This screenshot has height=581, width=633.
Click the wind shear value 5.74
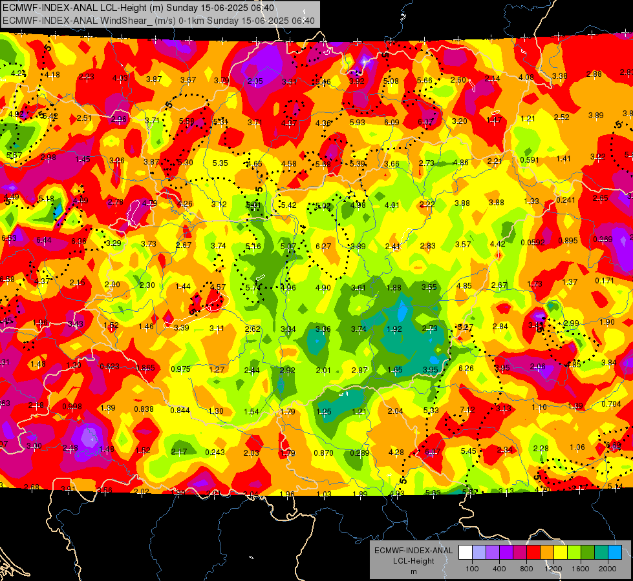pyautogui.click(x=253, y=287)
